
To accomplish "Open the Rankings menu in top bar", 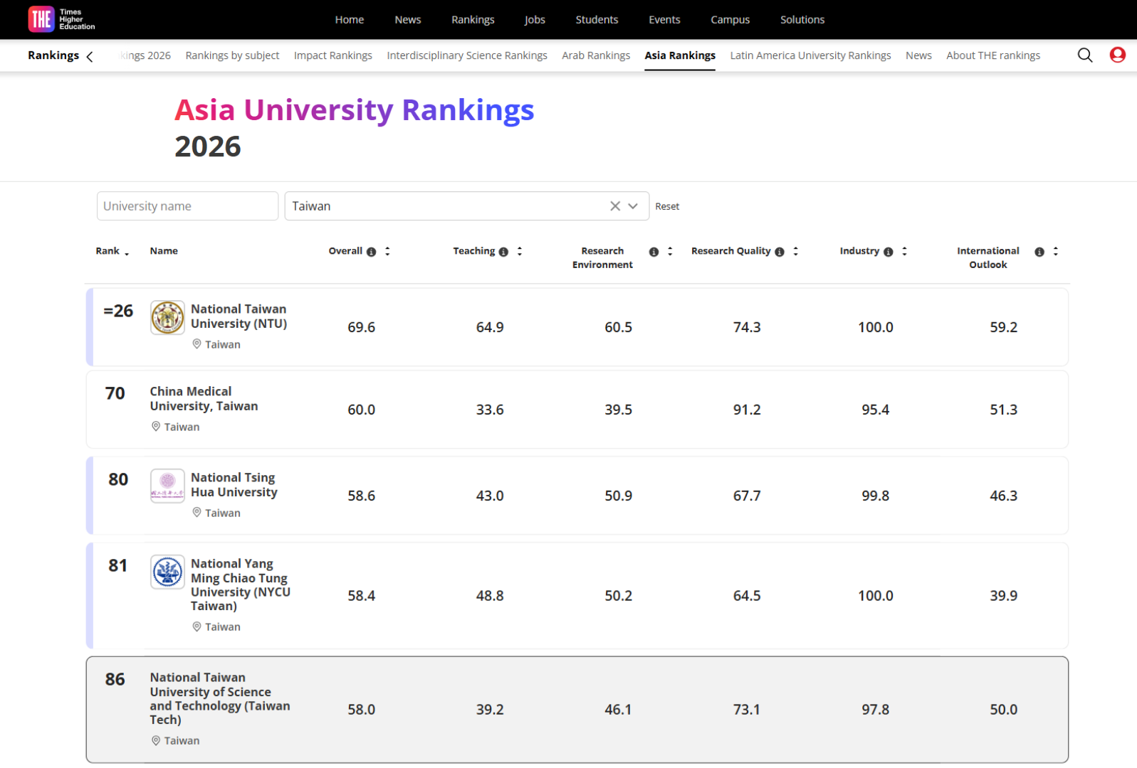I will pos(473,20).
